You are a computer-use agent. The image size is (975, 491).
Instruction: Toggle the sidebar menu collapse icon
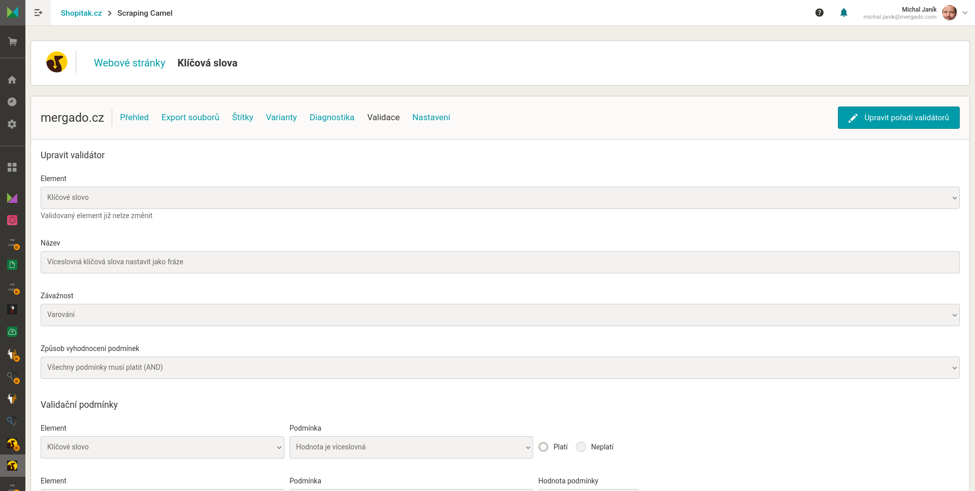click(x=38, y=13)
